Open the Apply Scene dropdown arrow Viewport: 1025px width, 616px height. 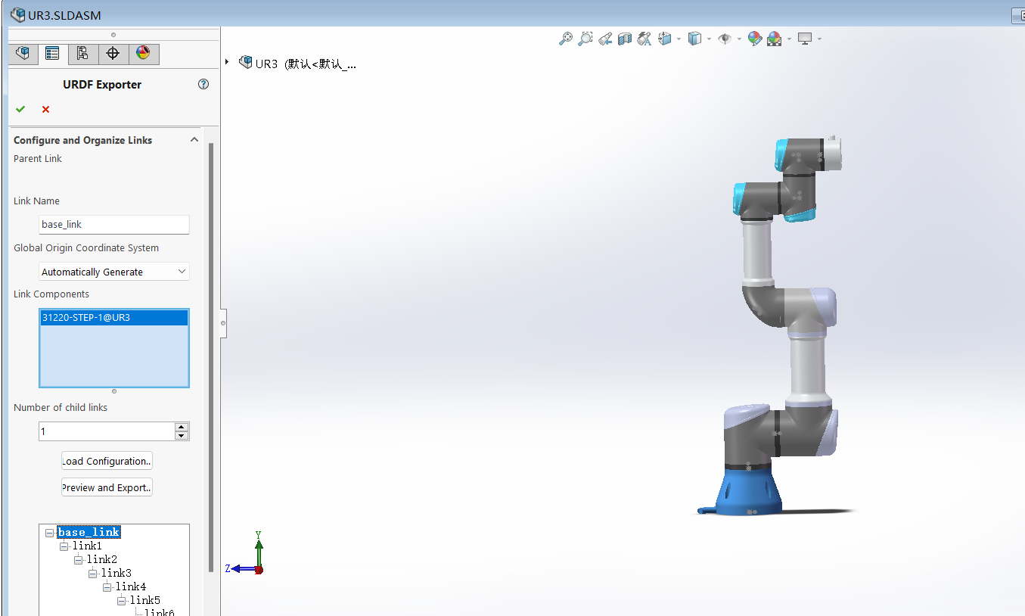(x=789, y=39)
